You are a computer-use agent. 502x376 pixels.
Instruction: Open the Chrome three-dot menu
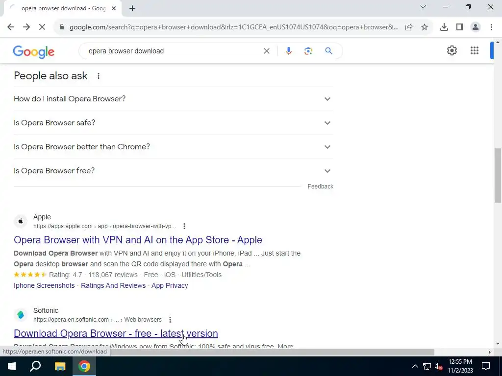[491, 27]
